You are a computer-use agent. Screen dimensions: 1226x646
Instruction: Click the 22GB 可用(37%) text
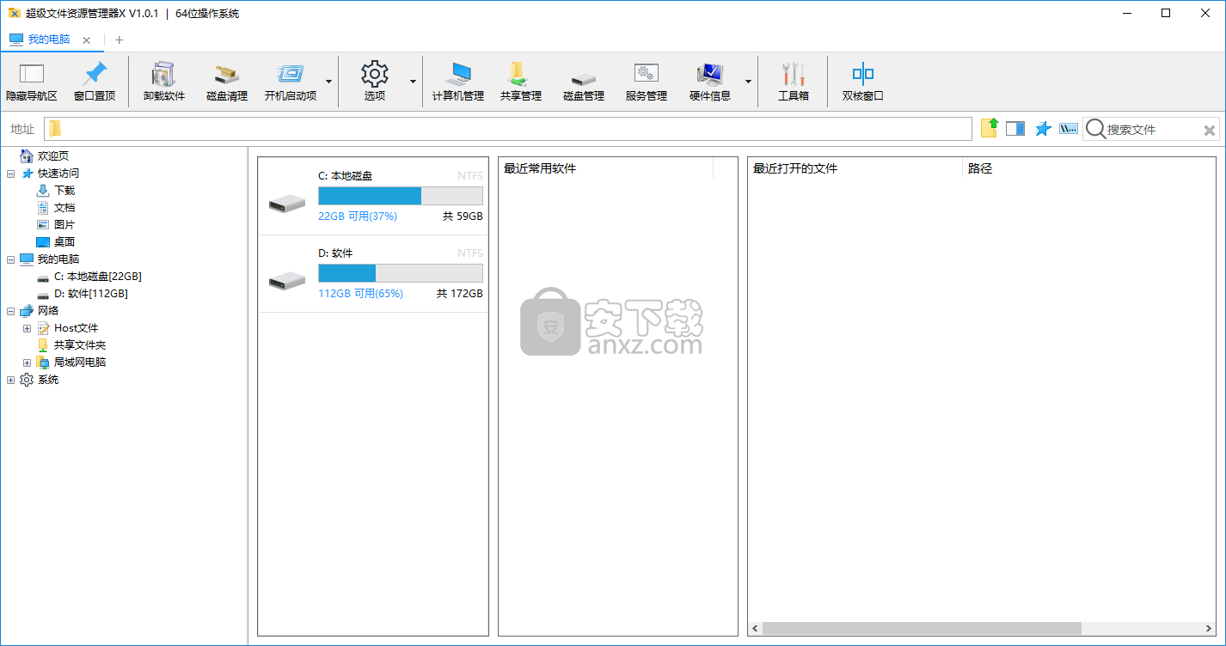(x=358, y=216)
